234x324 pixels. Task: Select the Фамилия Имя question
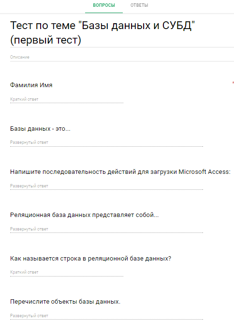[x=31, y=85]
